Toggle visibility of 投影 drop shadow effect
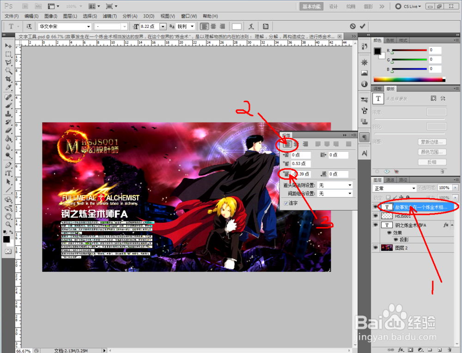The image size is (462, 353). [x=396, y=239]
